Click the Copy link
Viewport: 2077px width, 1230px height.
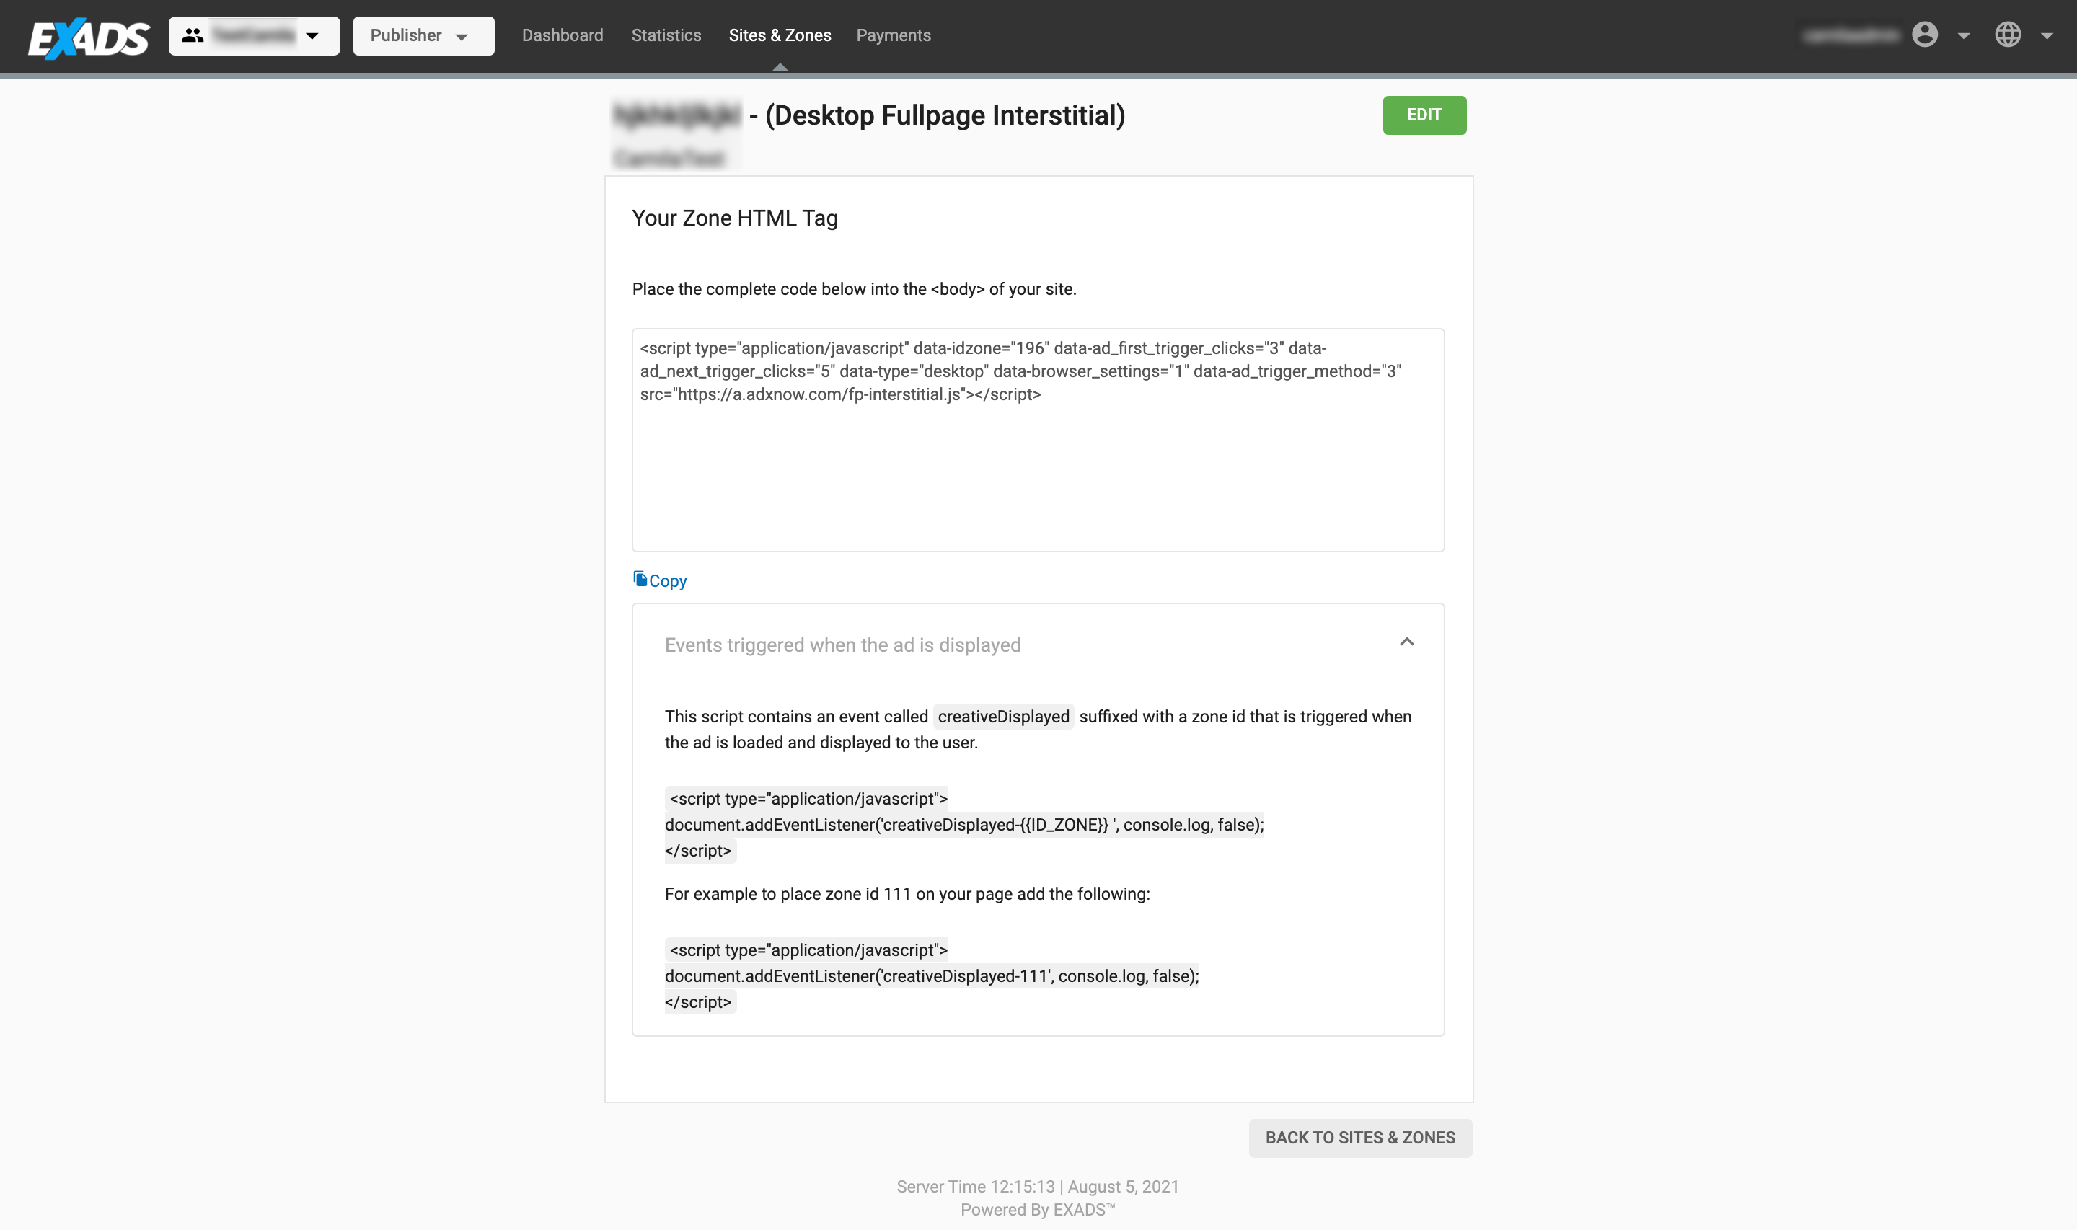pos(667,581)
